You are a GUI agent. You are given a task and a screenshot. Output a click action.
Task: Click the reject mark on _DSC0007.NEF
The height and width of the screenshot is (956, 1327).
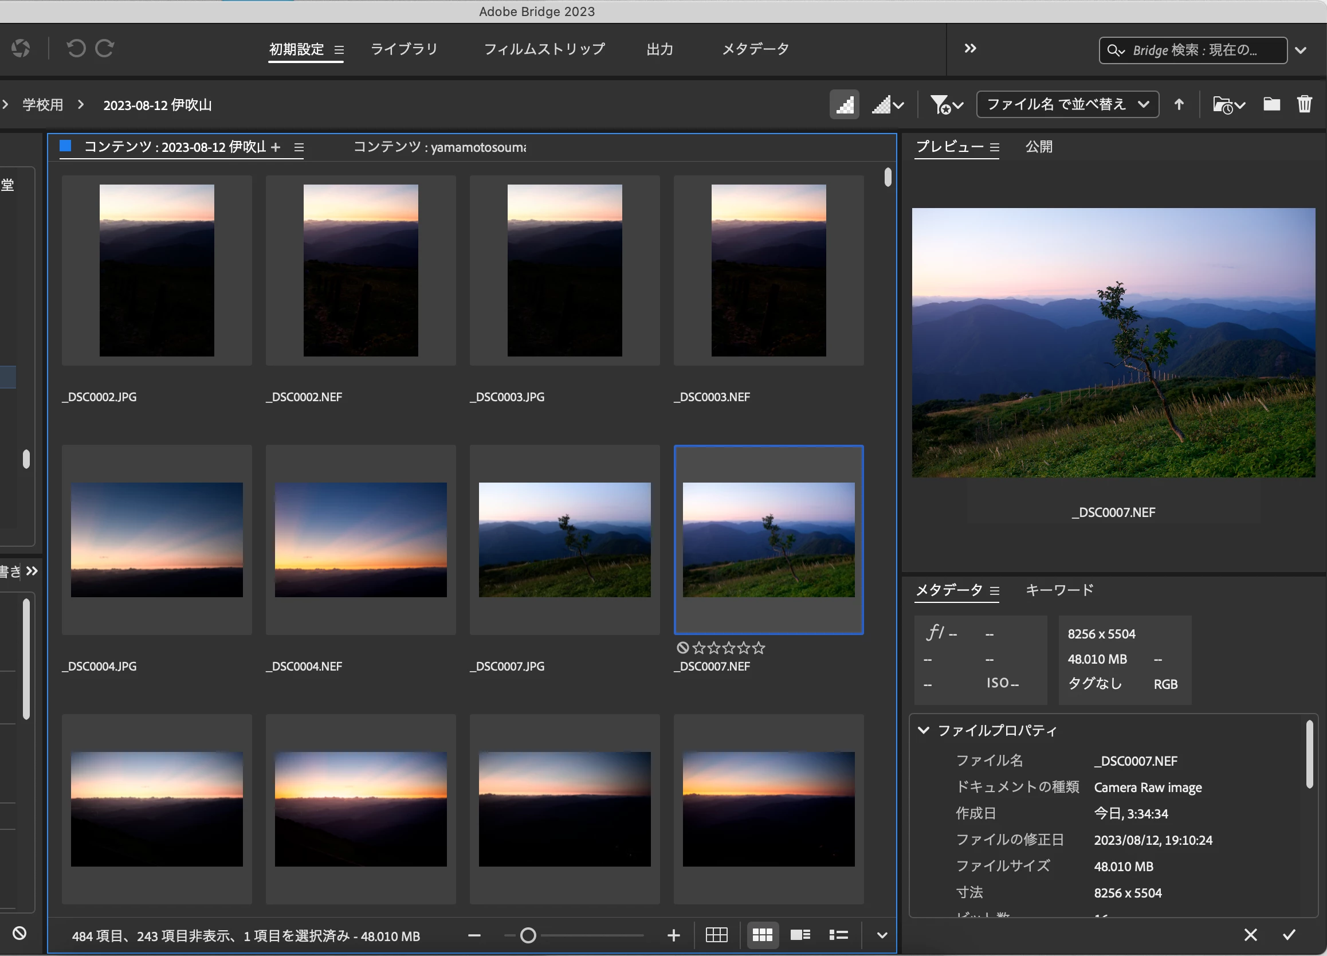pyautogui.click(x=682, y=648)
